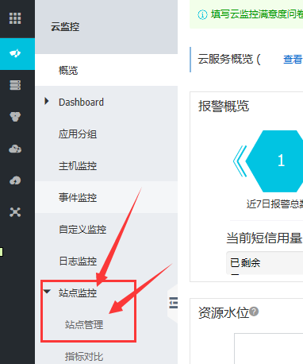Open the server stack sidebar icon
Image resolution: width=303 pixels, height=364 pixels.
[15, 85]
